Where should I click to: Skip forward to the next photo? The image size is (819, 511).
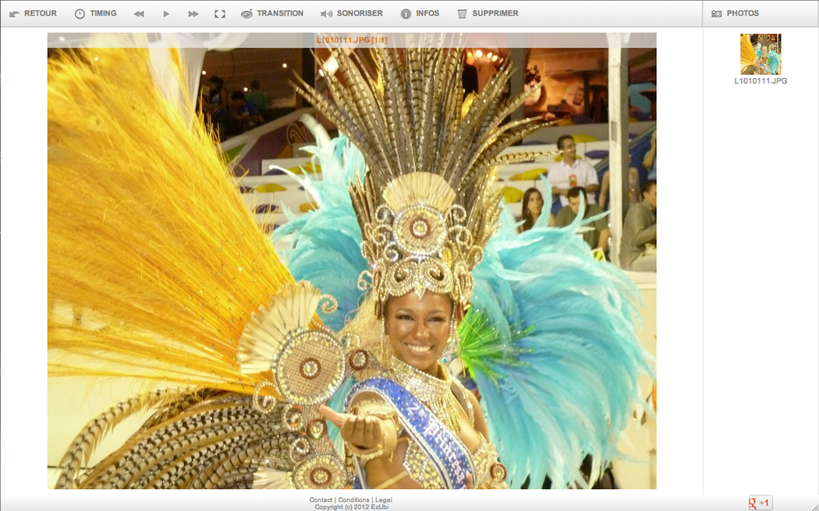[193, 14]
